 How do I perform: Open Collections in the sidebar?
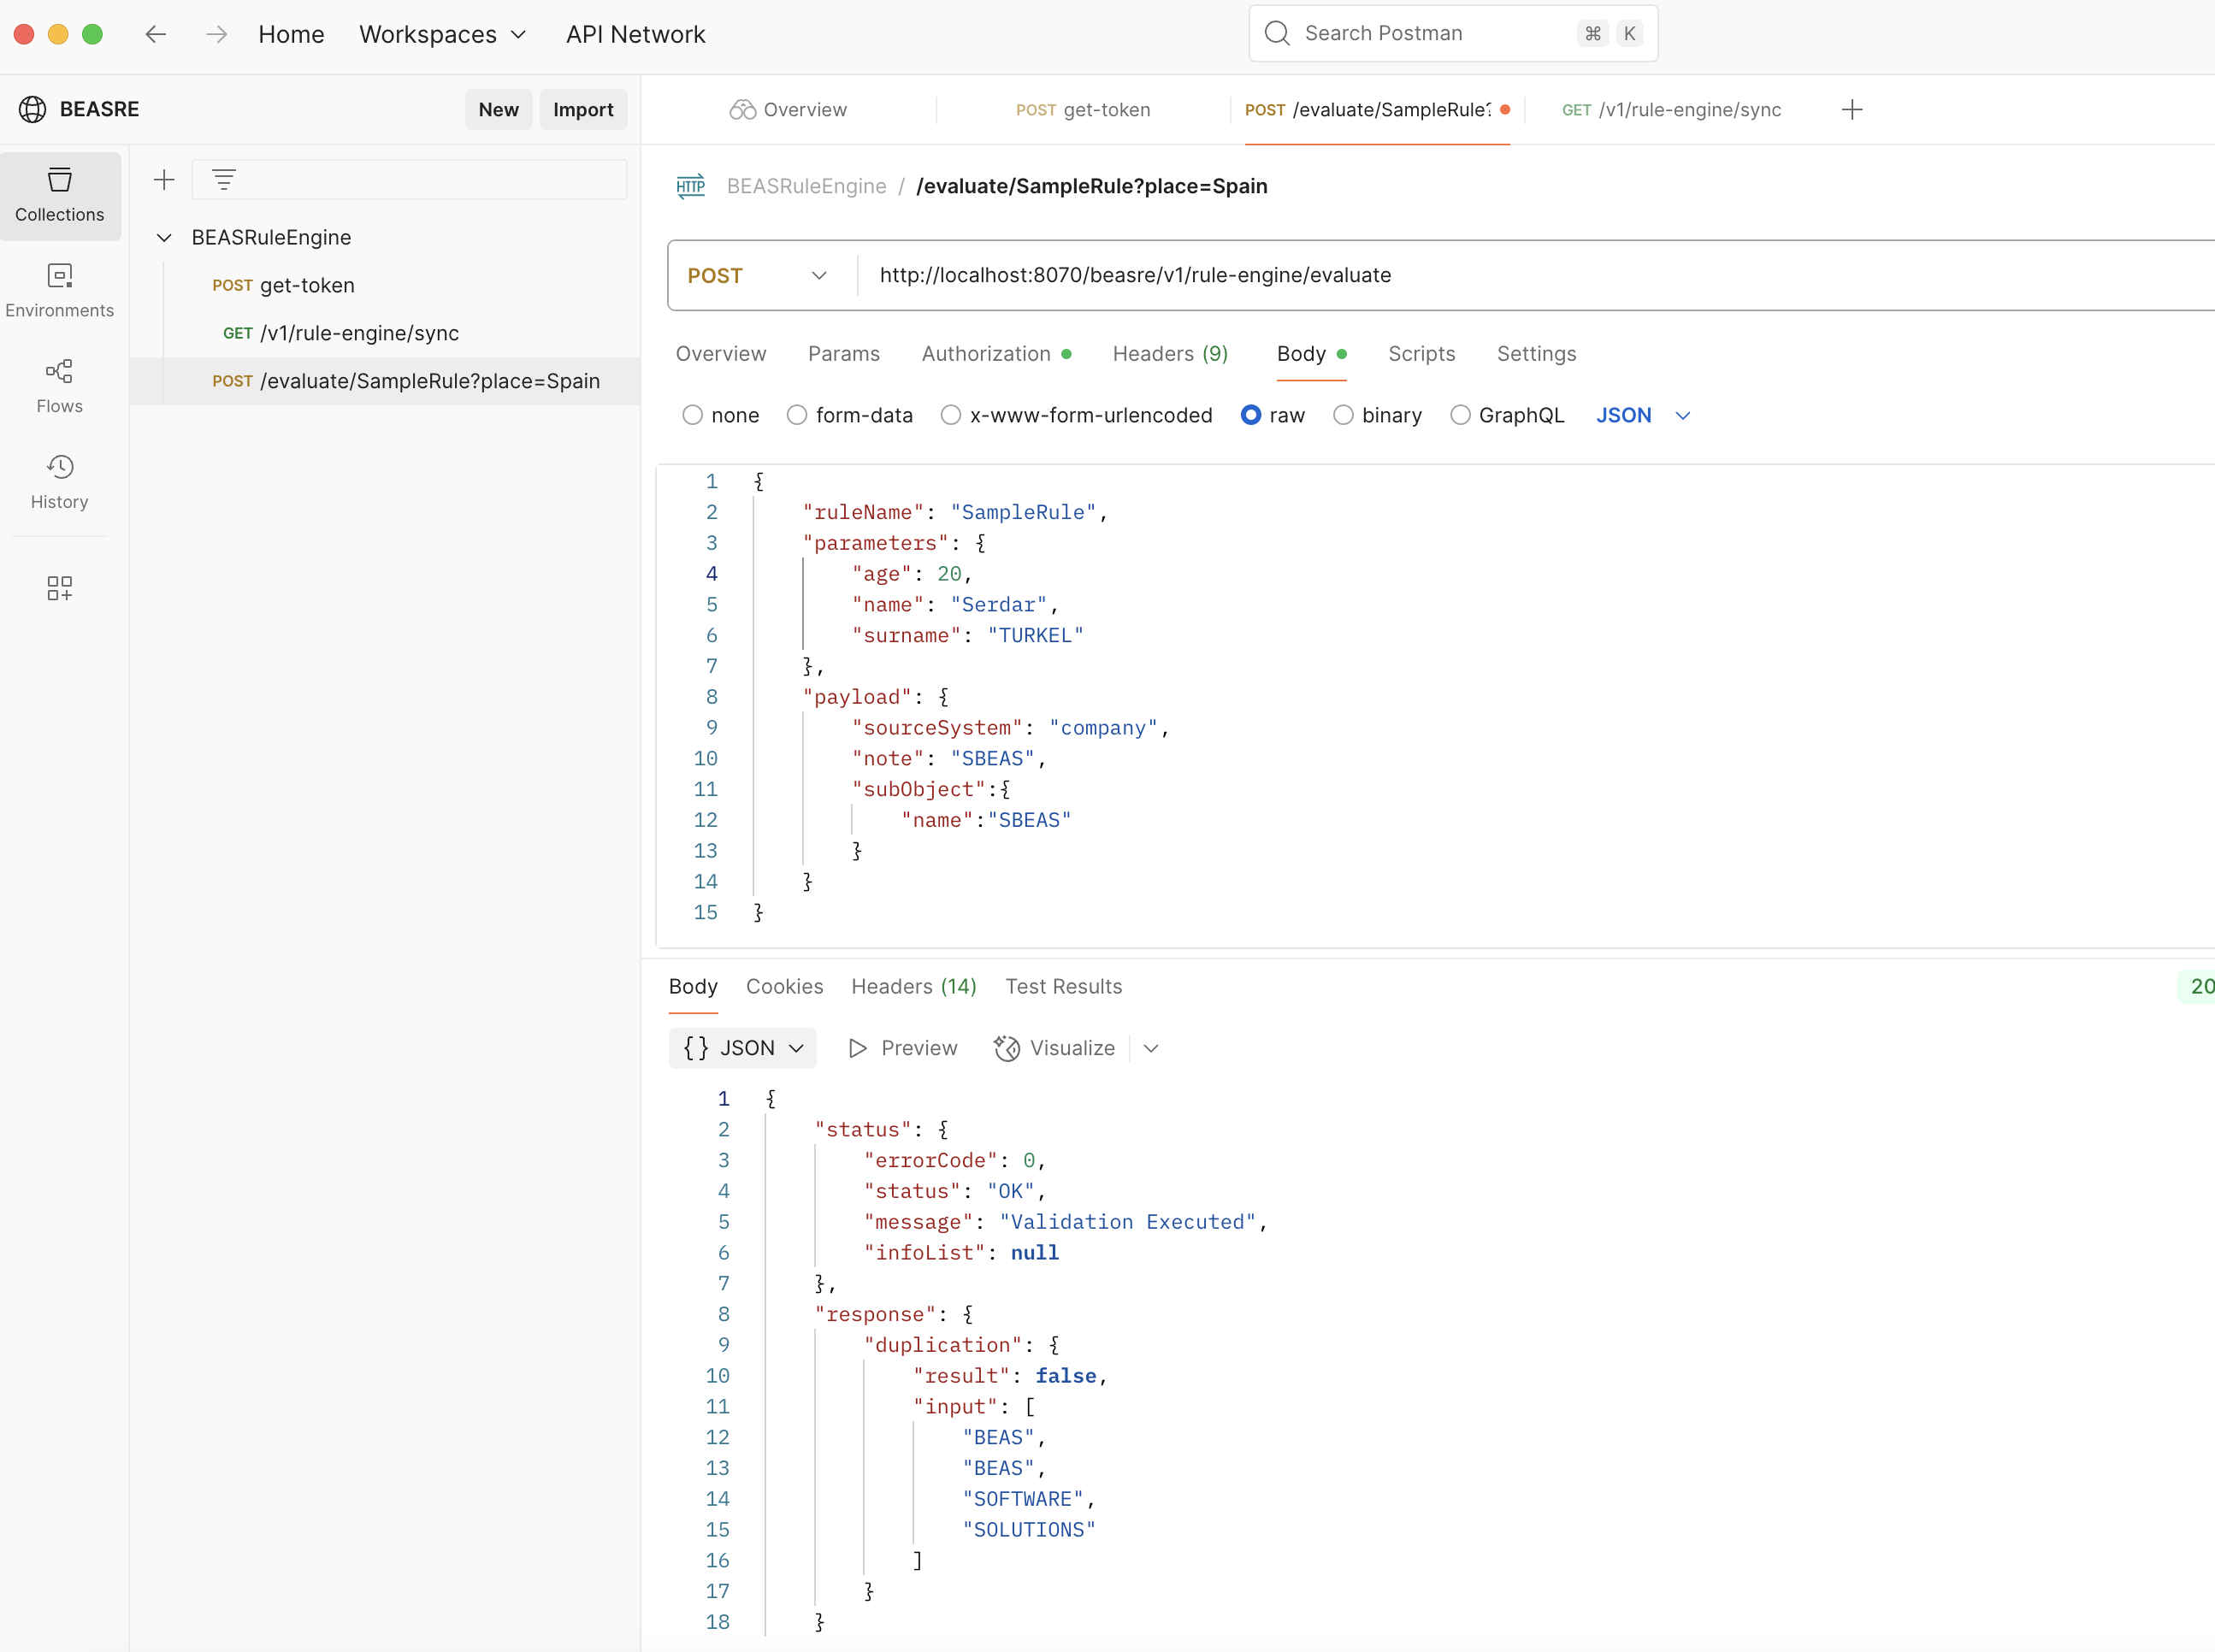coord(60,196)
